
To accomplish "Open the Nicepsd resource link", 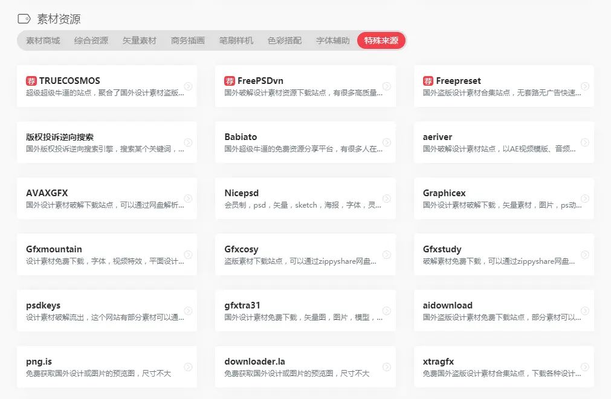I will tap(305, 198).
